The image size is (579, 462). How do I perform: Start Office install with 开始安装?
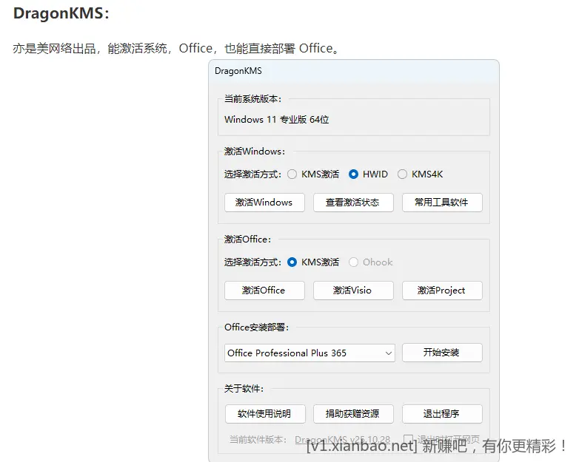click(x=442, y=353)
